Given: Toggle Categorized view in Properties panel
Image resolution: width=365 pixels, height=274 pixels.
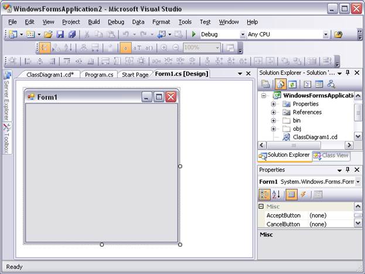Looking at the screenshot, I should [x=265, y=194].
